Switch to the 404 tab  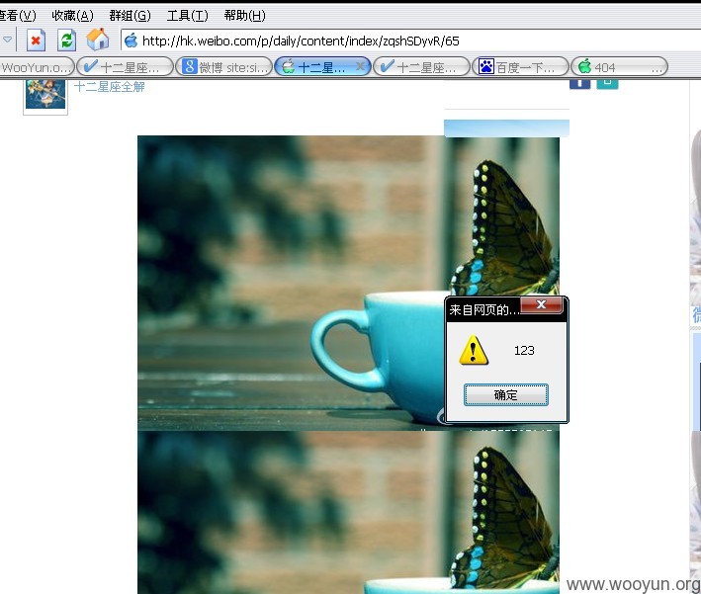tap(620, 67)
